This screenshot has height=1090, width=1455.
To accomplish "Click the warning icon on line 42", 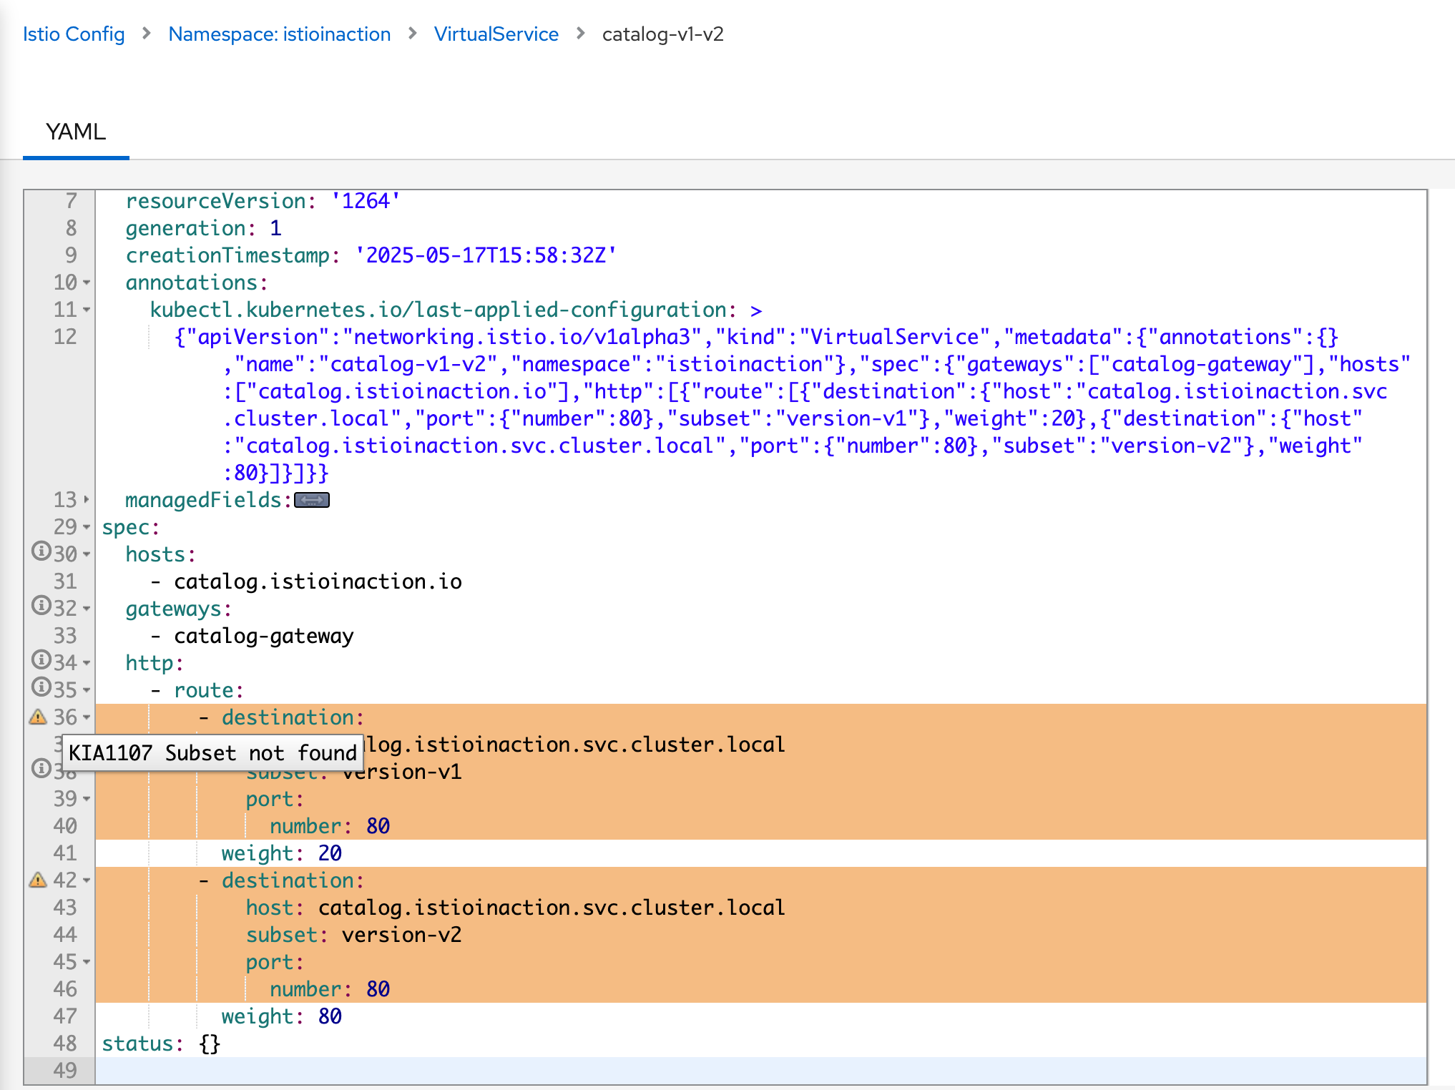I will pyautogui.click(x=38, y=880).
